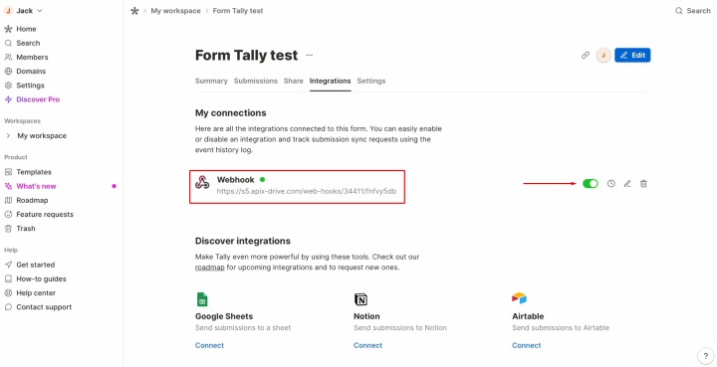Connect Google Sheets integration

[x=209, y=345]
